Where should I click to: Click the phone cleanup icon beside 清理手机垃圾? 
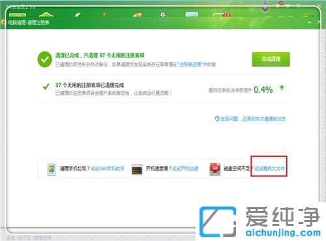[x=52, y=169]
